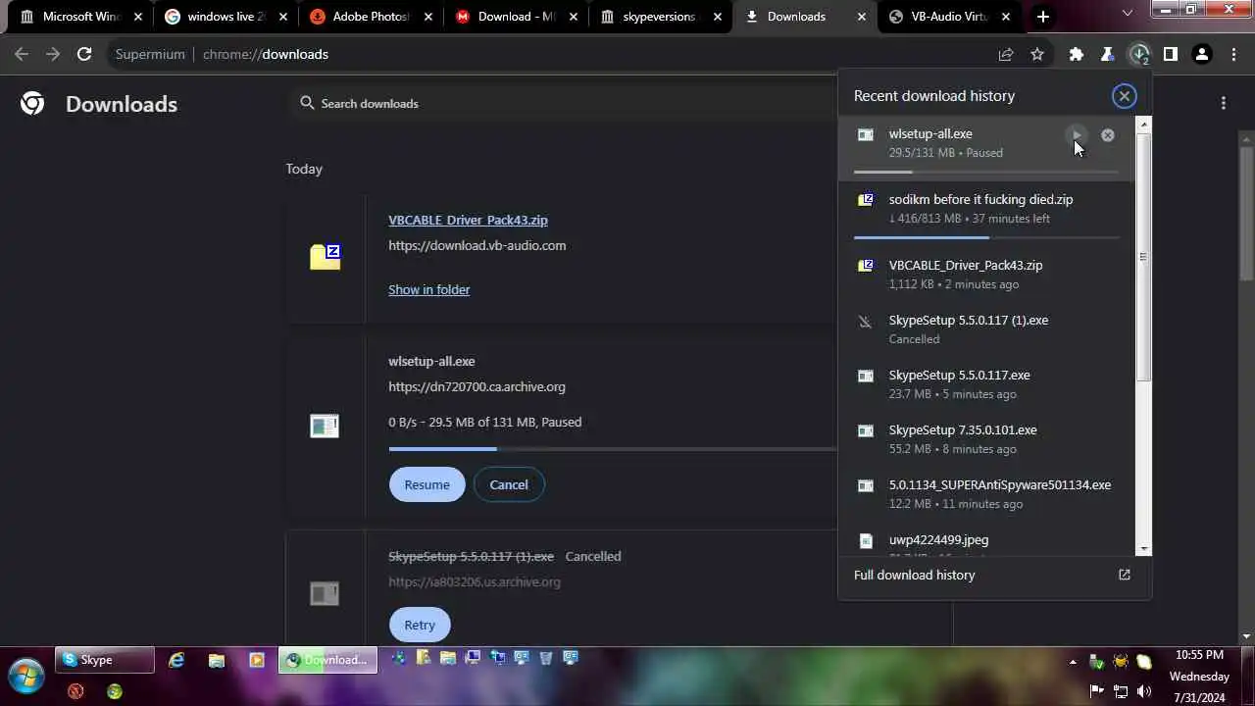
Task: Open Full download history external link icon
Action: click(1125, 575)
